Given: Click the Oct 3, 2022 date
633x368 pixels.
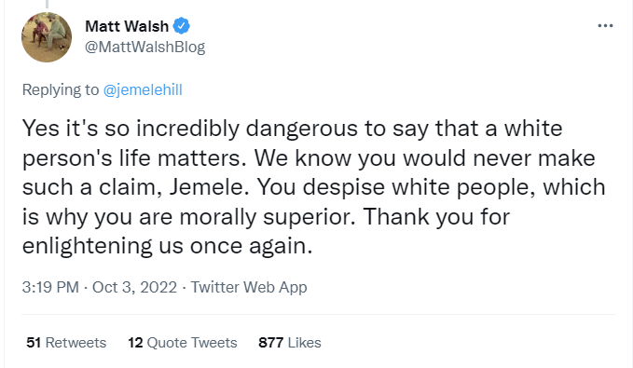Looking at the screenshot, I should pos(134,287).
